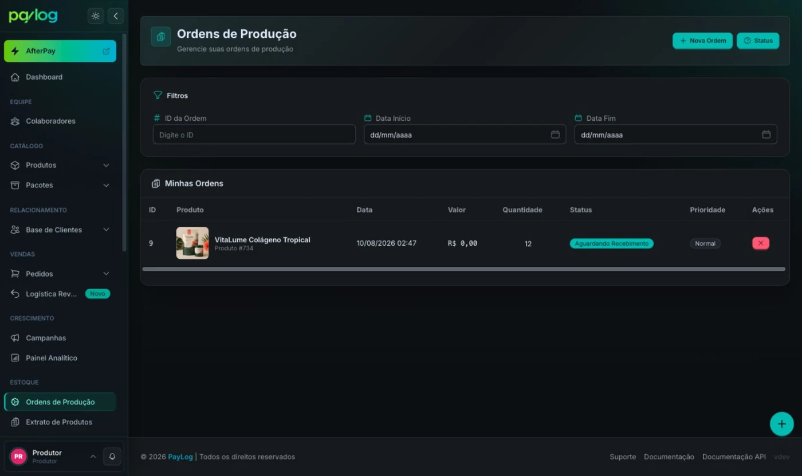The height and width of the screenshot is (476, 802).
Task: Open Painel Analítico page
Action: pos(60,358)
